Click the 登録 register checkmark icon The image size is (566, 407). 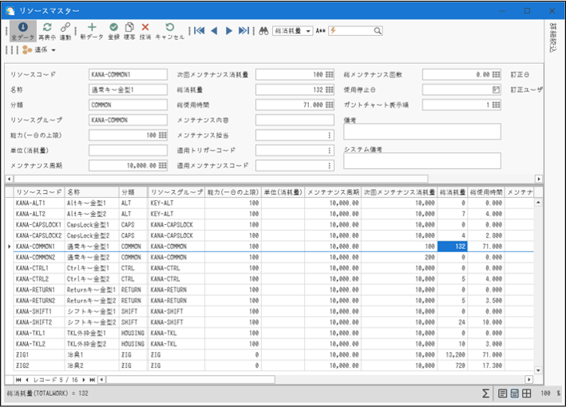click(x=113, y=31)
